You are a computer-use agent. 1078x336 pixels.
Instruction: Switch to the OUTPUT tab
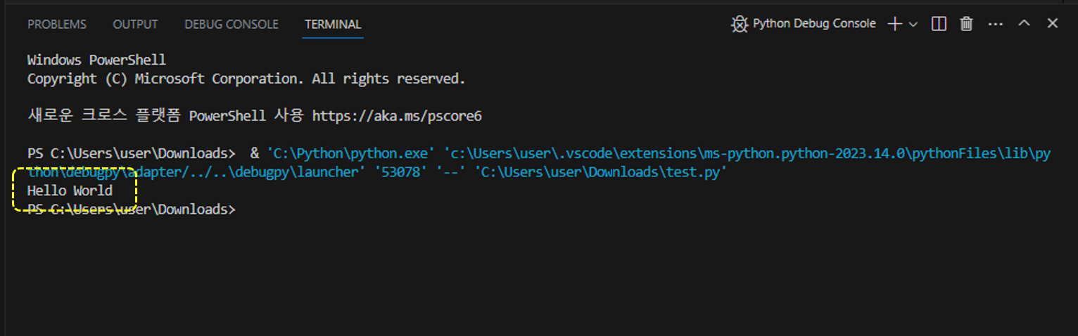point(135,25)
